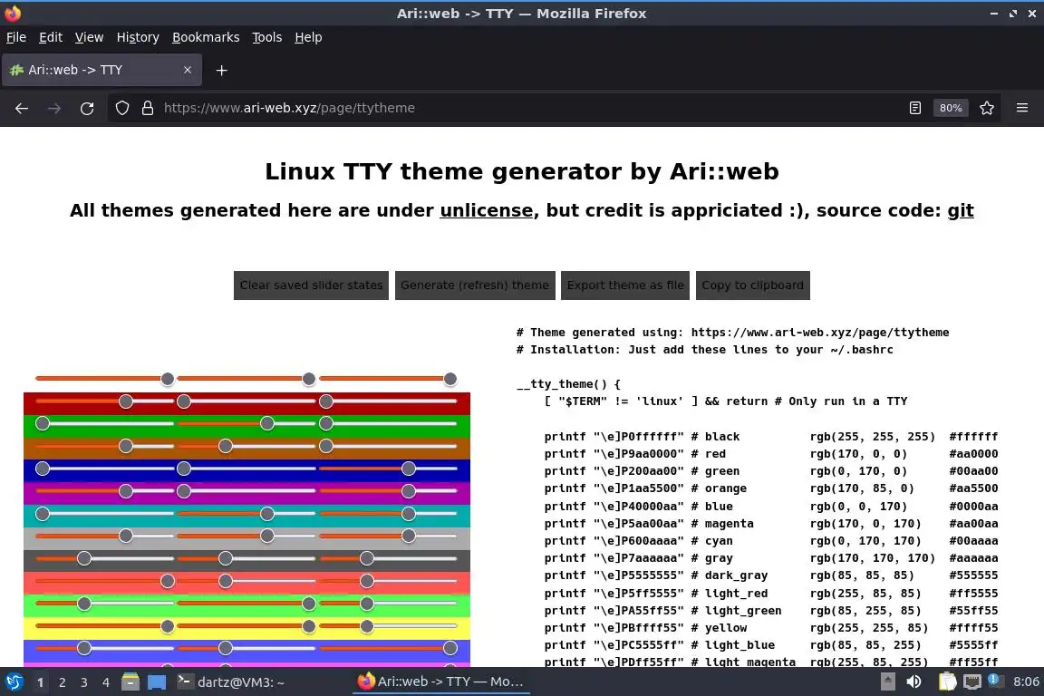This screenshot has width=1044, height=696.
Task: Click the 8:06 clock
Action: pyautogui.click(x=1025, y=682)
